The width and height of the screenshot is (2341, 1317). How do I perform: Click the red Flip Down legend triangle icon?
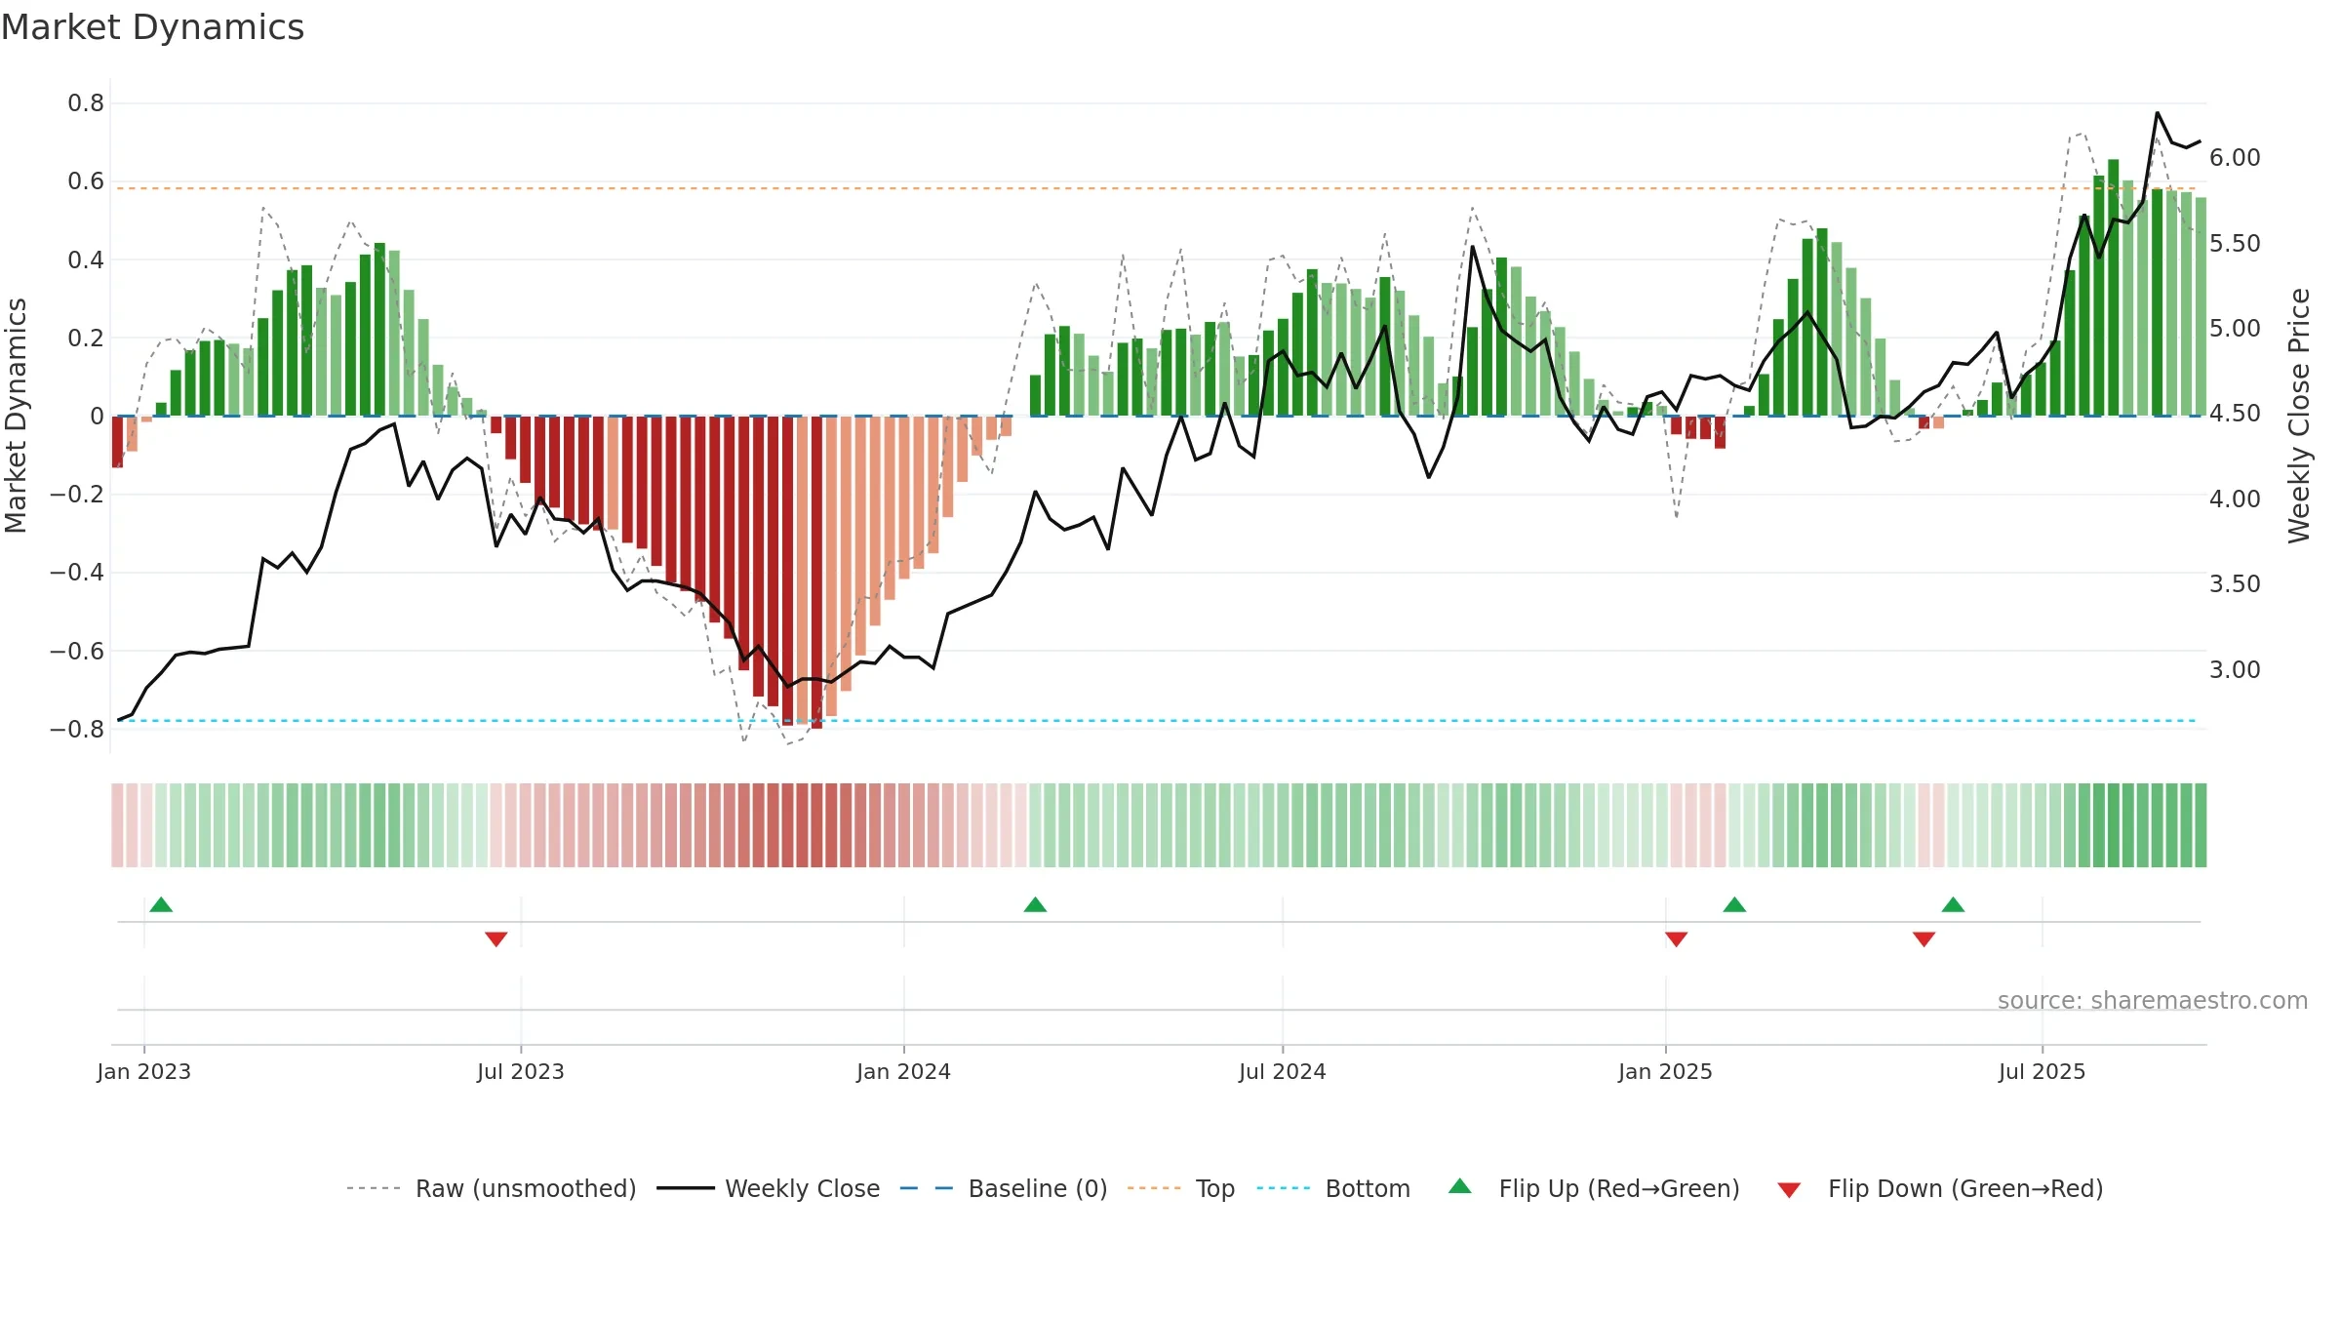(1789, 1190)
